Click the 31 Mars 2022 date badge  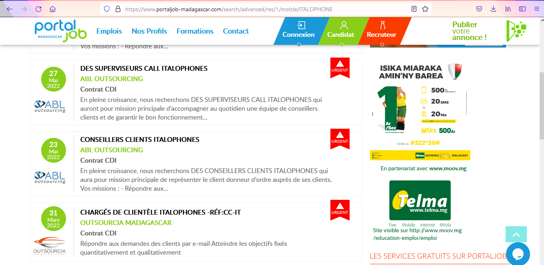pyautogui.click(x=53, y=219)
